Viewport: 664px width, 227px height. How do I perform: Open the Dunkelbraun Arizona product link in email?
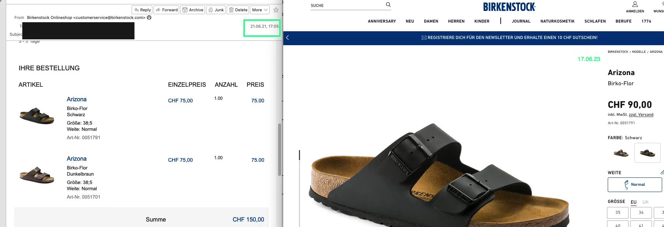tap(76, 158)
